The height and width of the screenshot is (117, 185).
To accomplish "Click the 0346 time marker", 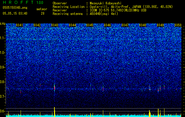I will pos(107,25).
